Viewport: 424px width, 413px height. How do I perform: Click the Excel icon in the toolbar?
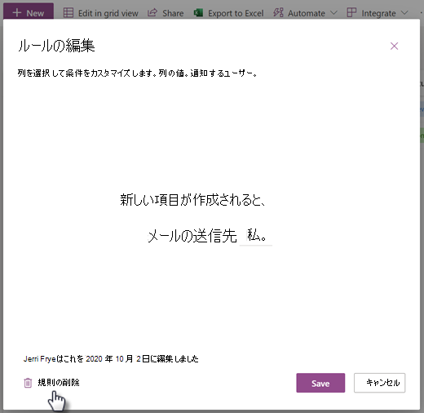[198, 12]
